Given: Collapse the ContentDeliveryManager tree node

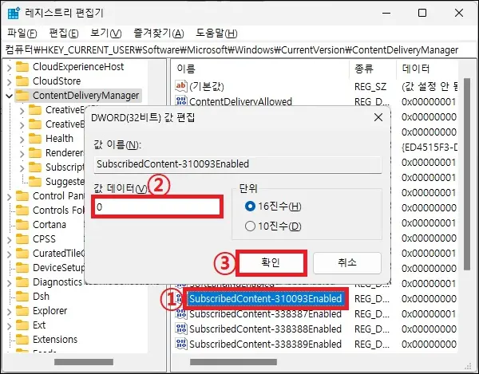Looking at the screenshot, I should click(x=9, y=96).
